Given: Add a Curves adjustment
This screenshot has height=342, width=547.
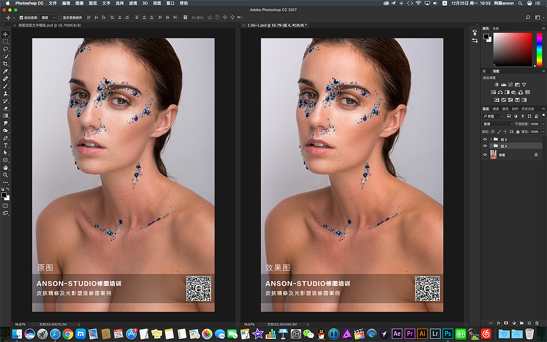Looking at the screenshot, I should (x=511, y=84).
